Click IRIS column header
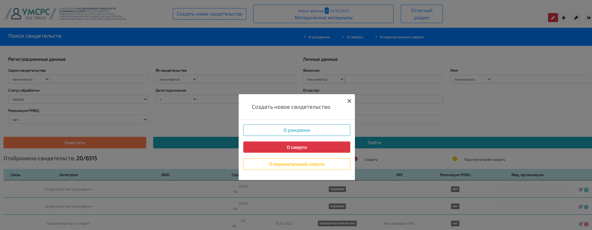Viewport: 592px width, 230px height. (399, 175)
